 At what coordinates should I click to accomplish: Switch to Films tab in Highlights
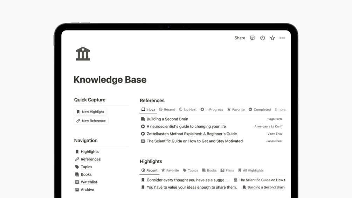point(227,170)
